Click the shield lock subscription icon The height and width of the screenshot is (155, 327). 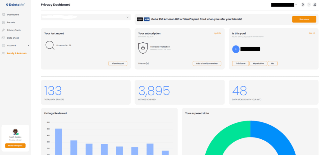143,48
